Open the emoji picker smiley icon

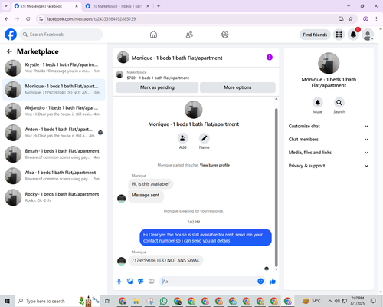point(260,282)
